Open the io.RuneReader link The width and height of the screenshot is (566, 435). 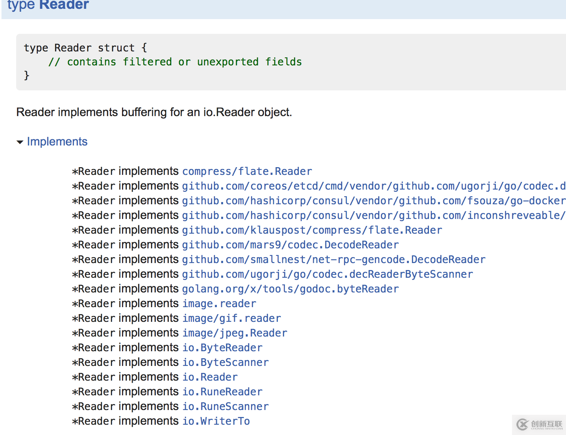[222, 392]
